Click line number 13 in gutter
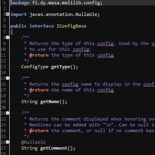 [3, 67]
